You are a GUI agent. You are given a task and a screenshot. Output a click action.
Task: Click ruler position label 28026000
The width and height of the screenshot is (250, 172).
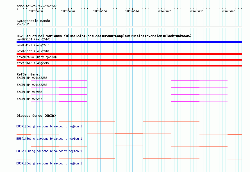click(x=100, y=11)
